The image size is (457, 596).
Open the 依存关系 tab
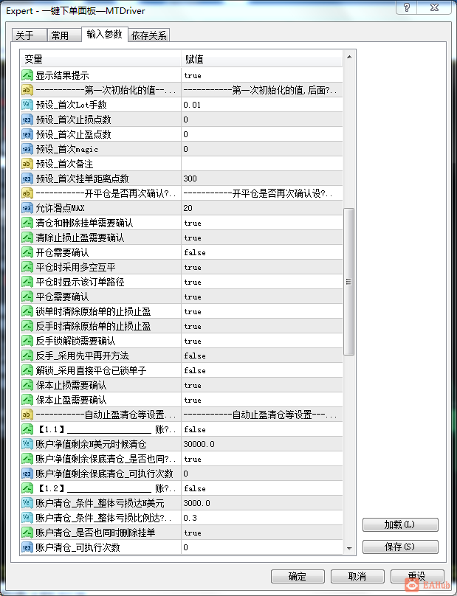click(x=149, y=35)
